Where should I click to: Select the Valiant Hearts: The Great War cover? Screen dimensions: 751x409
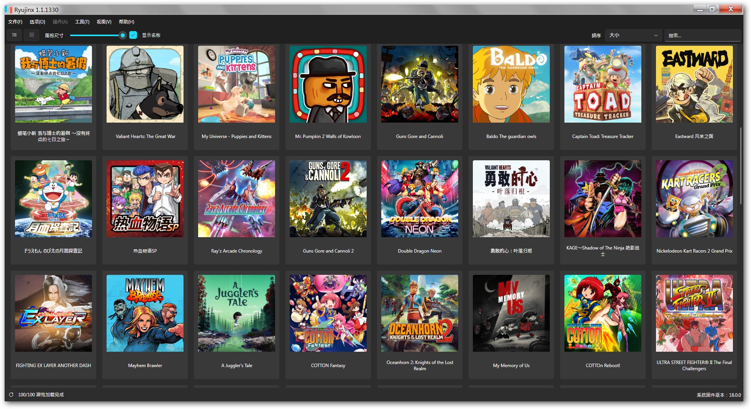point(145,84)
